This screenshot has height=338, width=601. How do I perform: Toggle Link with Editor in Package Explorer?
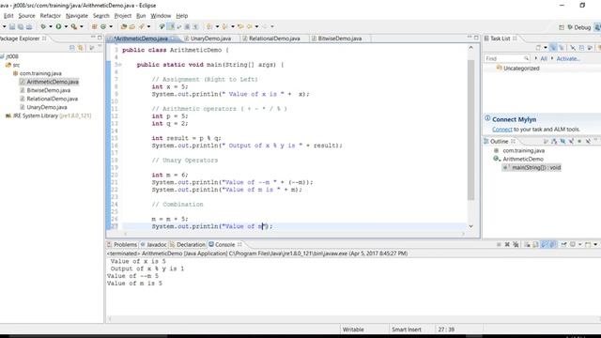81,48
